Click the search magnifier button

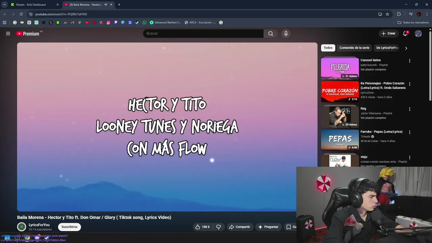(x=271, y=33)
